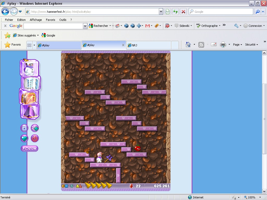Screen dimensions: 267x200
Task: Click the Rechercher button
Action: [98, 26]
